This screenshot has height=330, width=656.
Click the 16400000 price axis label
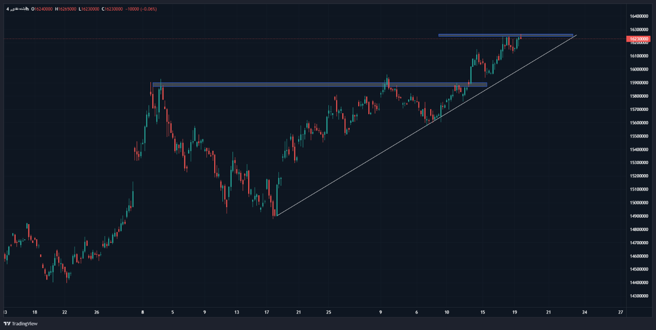[x=639, y=16]
